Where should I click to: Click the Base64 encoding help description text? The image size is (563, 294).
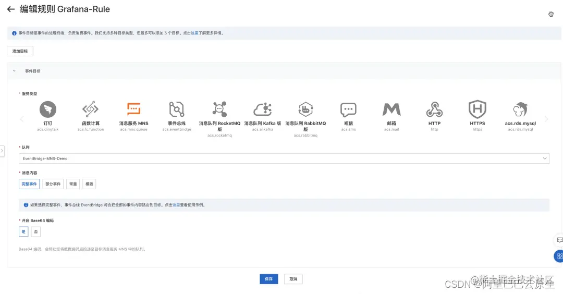pos(82,249)
